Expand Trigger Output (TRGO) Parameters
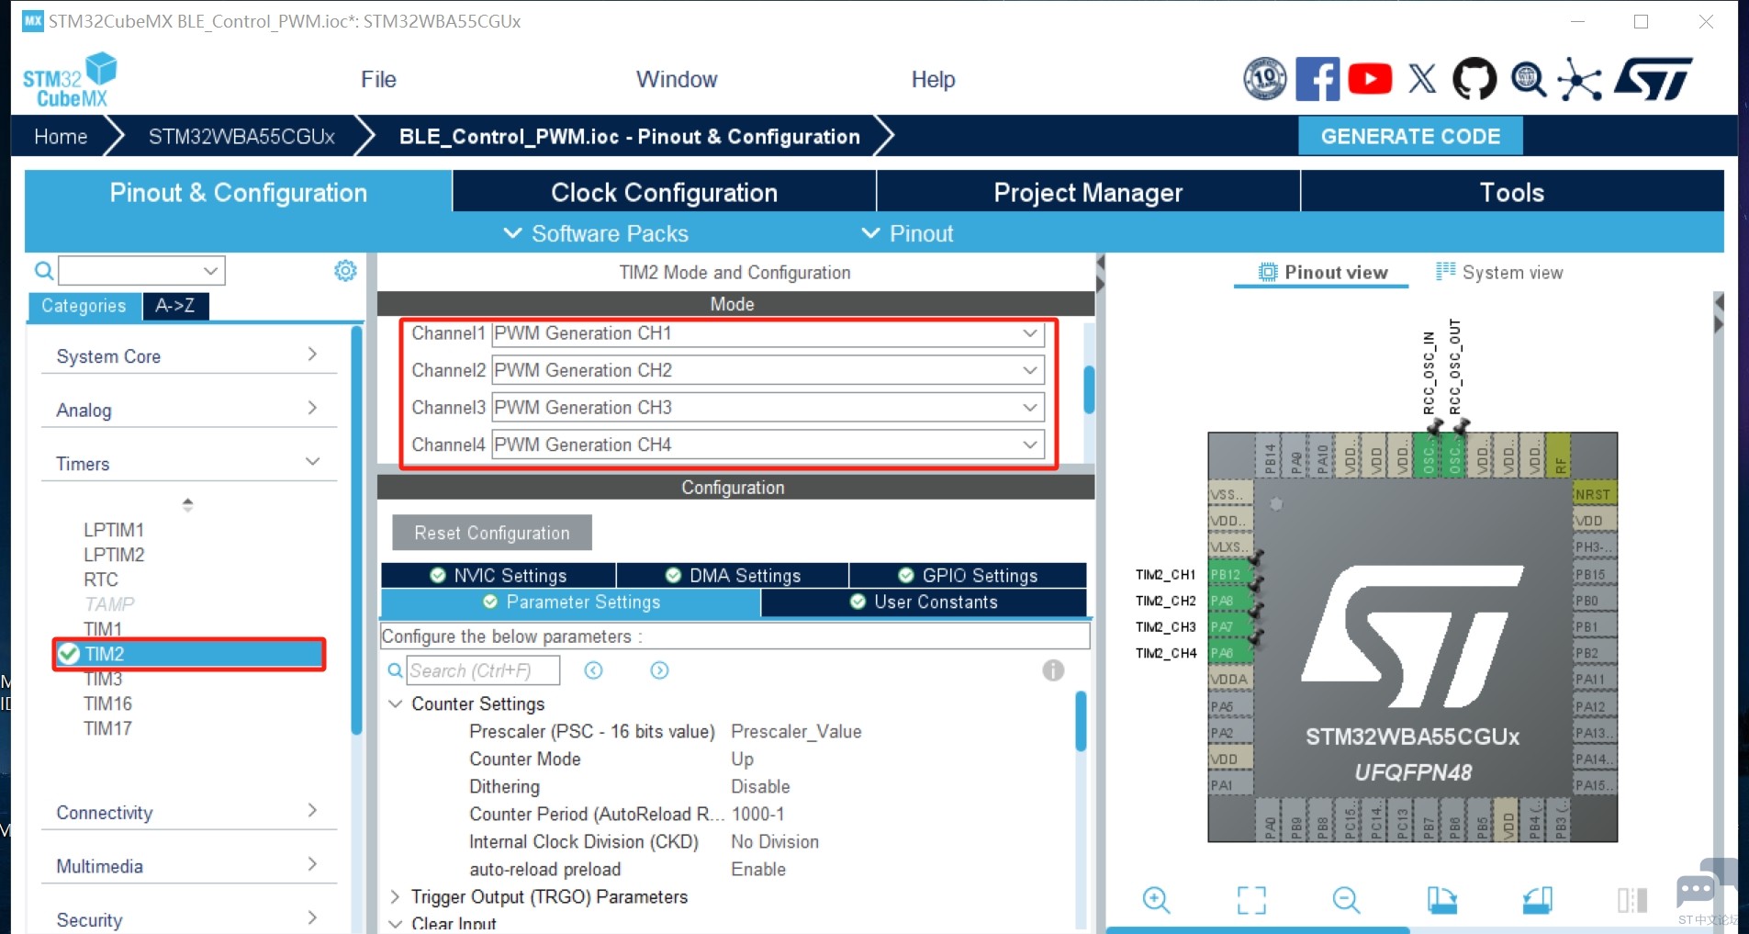 tap(396, 896)
